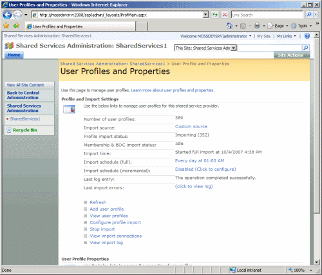Select SharedServices1 in the left navigation

point(25,119)
